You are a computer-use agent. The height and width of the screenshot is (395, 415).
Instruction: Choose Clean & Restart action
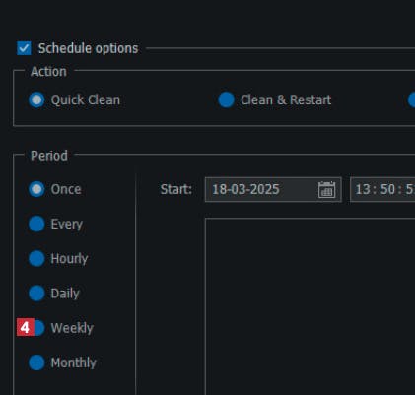[x=226, y=99]
